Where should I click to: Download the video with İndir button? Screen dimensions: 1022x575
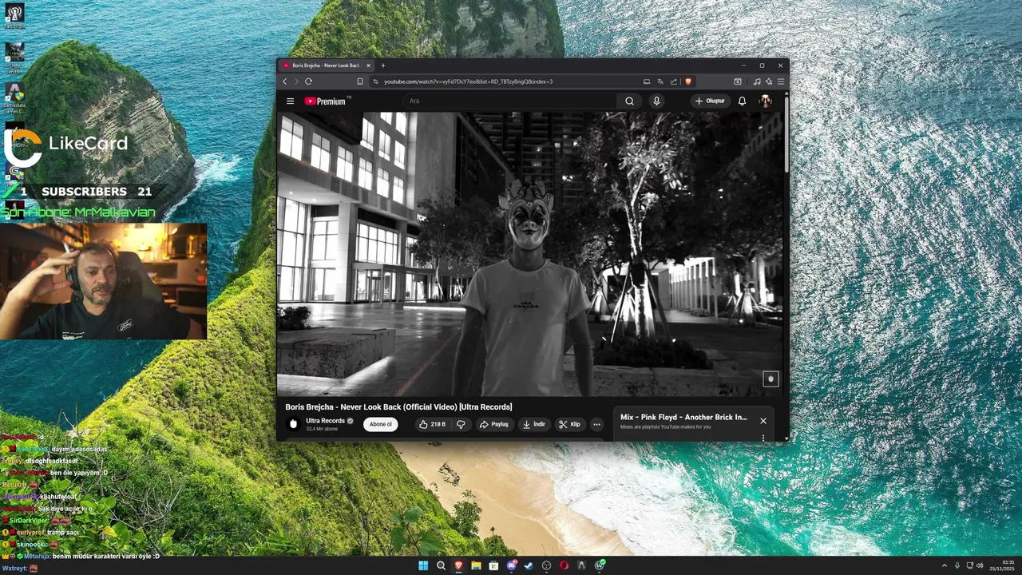coord(533,424)
